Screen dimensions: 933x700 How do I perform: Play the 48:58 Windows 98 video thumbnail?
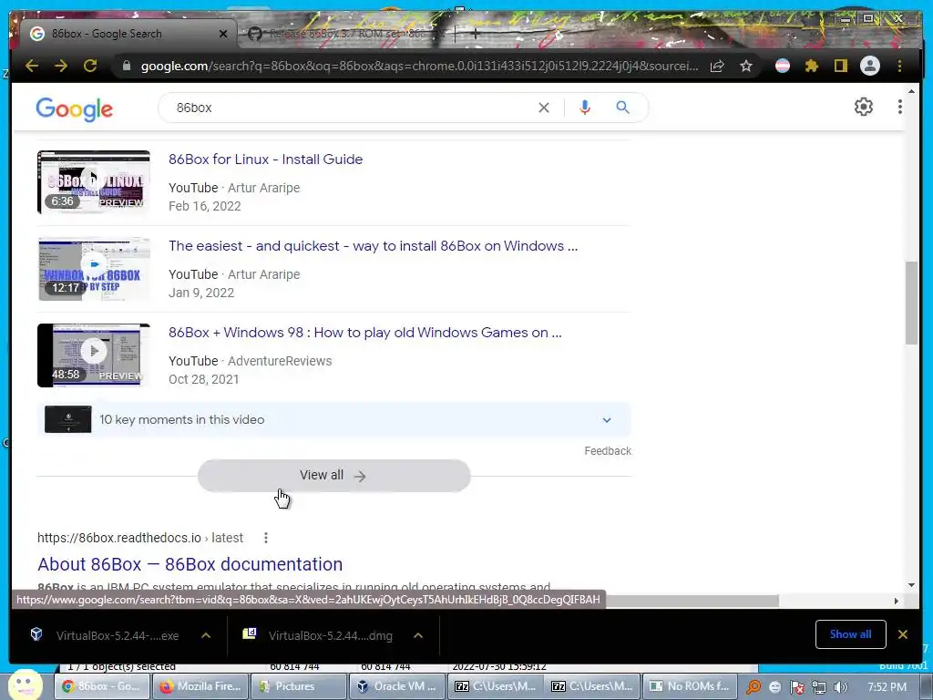[94, 355]
